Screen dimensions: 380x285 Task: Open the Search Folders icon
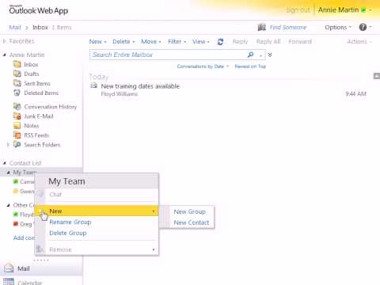click(x=17, y=144)
